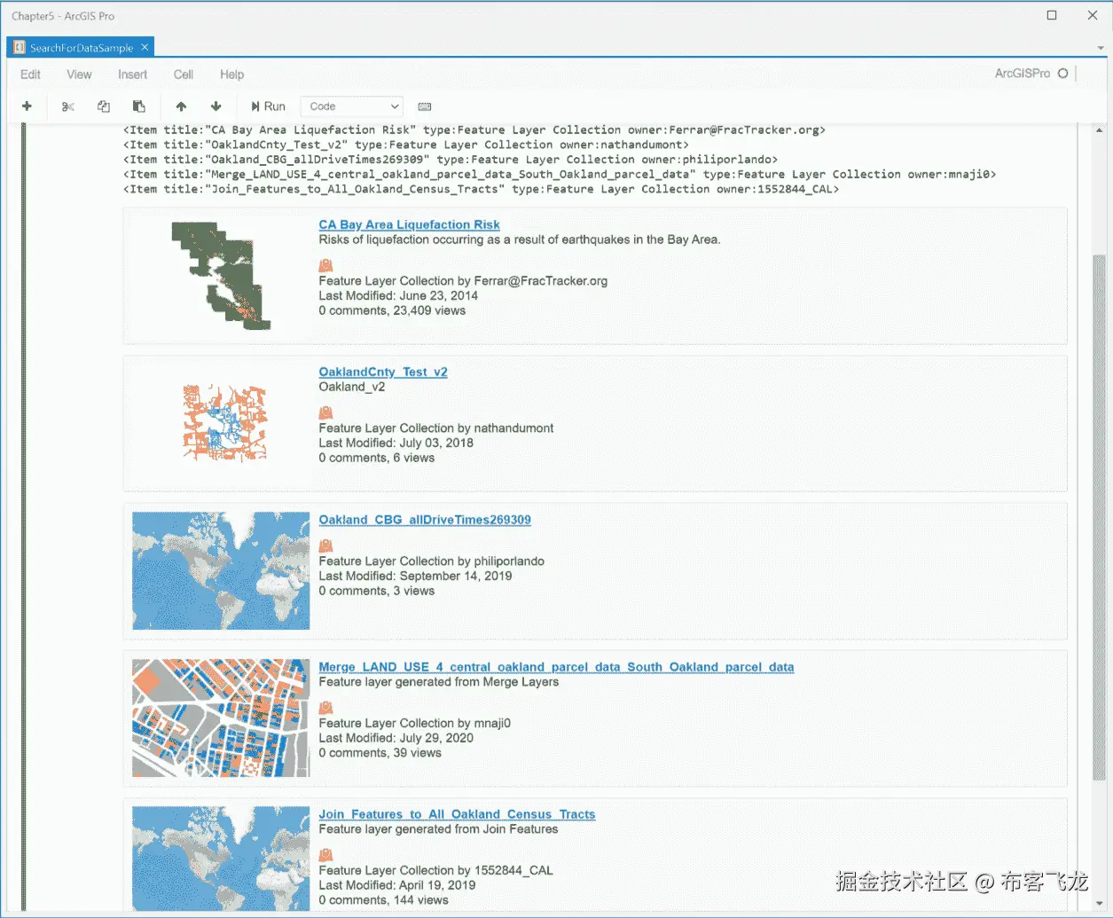The image size is (1113, 918).
Task: Select the SearchForDataSample notebook tab
Action: tap(81, 48)
